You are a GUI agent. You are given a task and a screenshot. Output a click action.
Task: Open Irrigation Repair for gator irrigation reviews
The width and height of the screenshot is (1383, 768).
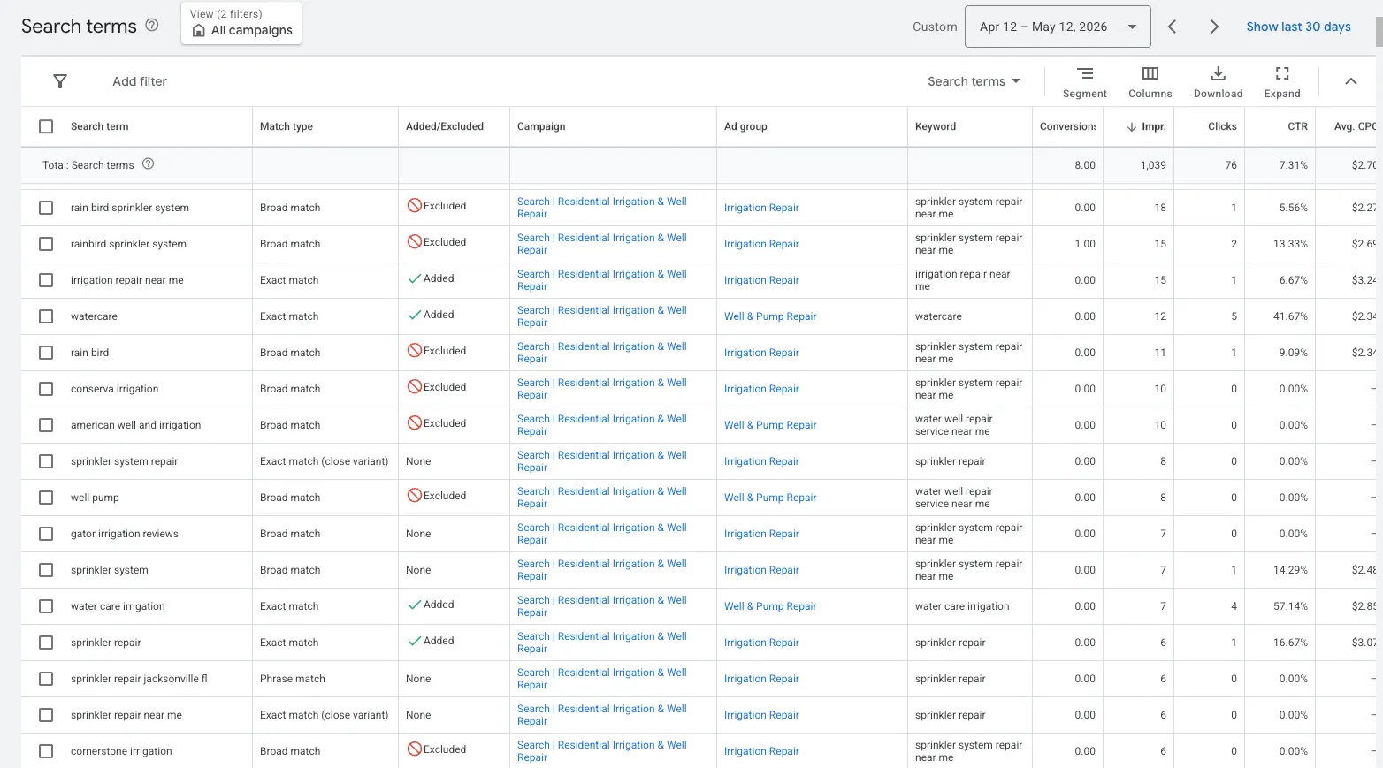pos(761,534)
